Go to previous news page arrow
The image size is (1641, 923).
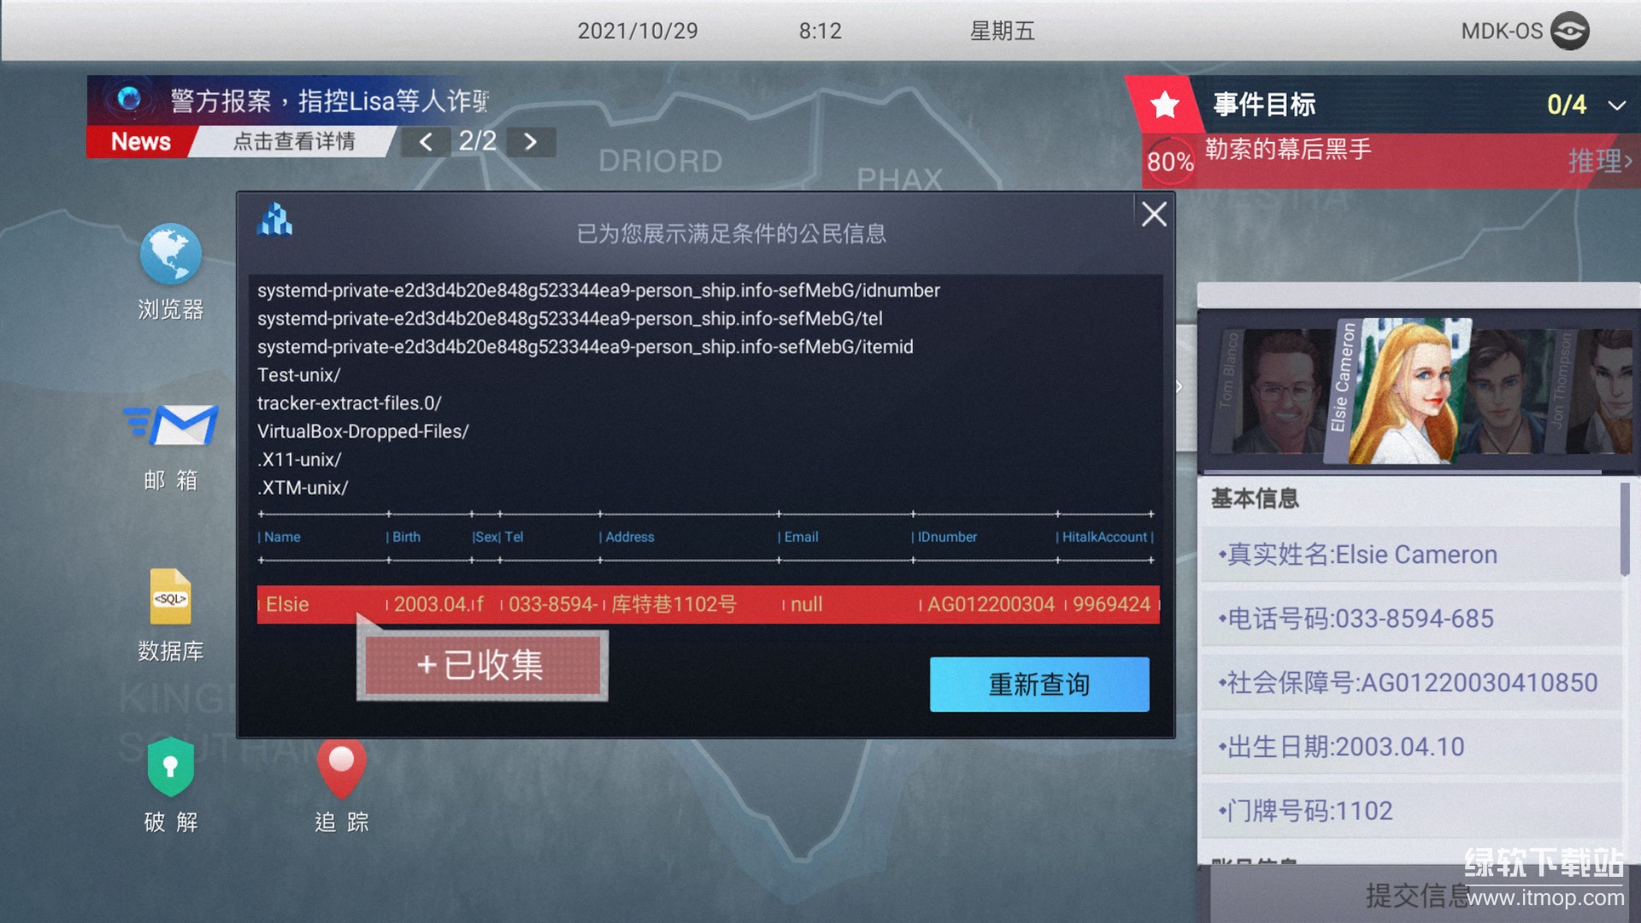click(x=425, y=141)
